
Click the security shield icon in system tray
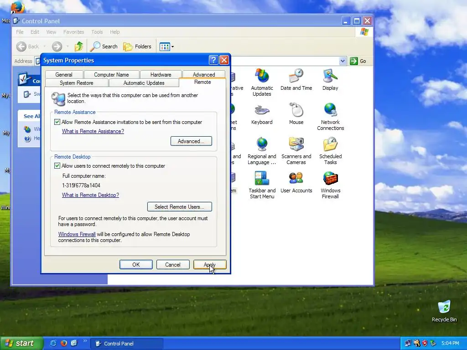point(425,343)
